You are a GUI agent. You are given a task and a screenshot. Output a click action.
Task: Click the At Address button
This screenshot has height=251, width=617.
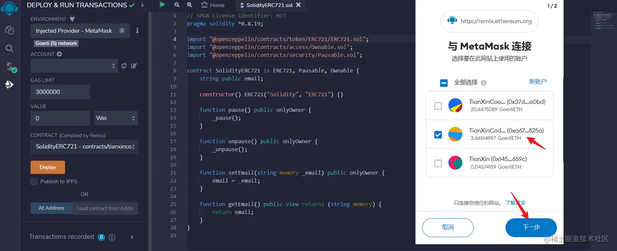[51, 208]
